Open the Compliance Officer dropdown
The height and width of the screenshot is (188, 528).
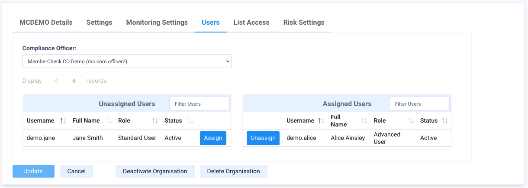(127, 62)
